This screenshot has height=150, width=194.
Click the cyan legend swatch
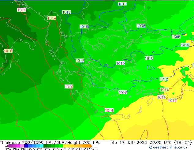point(42,146)
